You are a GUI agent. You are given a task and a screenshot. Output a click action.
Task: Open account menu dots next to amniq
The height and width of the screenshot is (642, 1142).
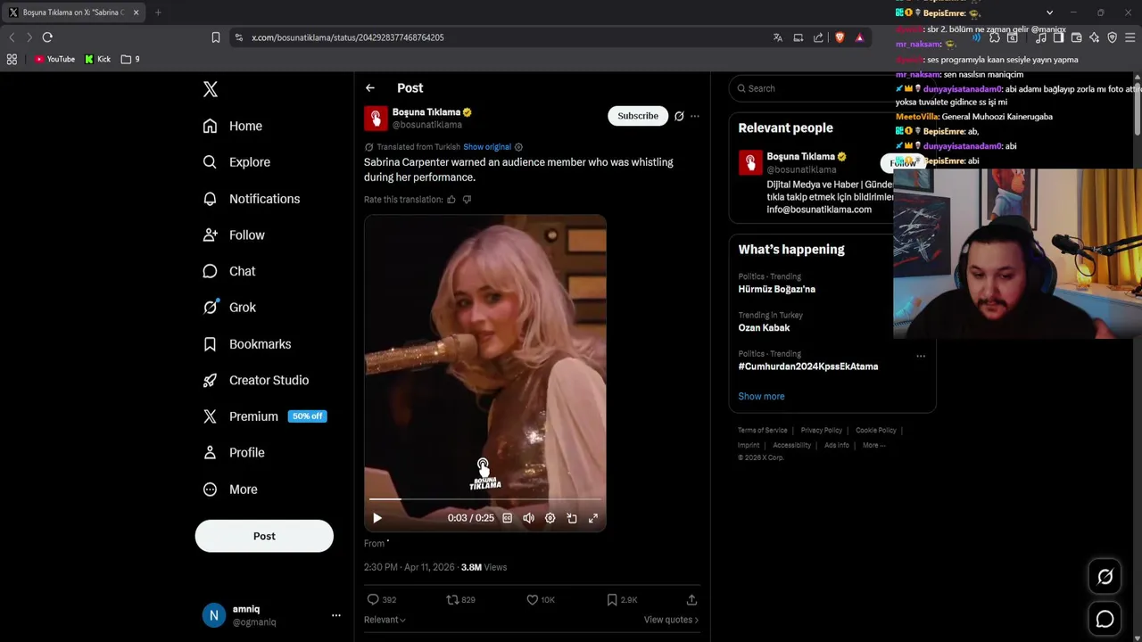[x=336, y=615]
